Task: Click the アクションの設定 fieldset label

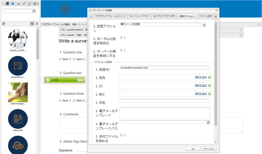Action: click(103, 62)
